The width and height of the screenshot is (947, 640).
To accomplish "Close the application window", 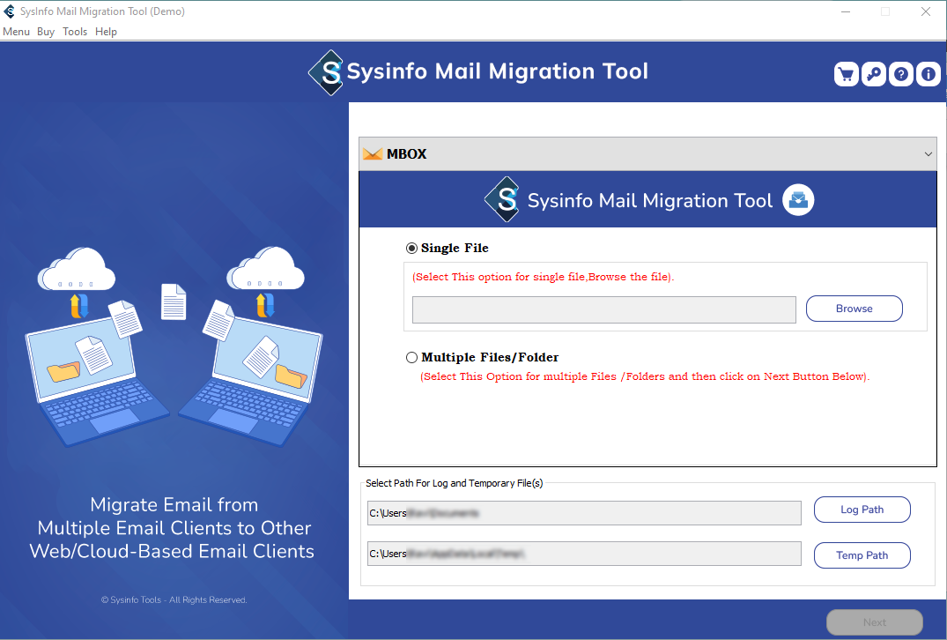I will coord(925,11).
